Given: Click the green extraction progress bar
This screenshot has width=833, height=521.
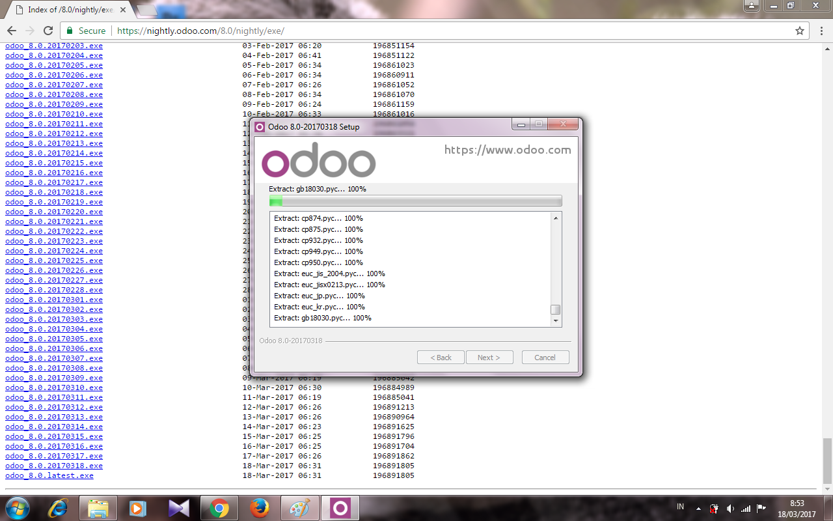Looking at the screenshot, I should [415, 201].
